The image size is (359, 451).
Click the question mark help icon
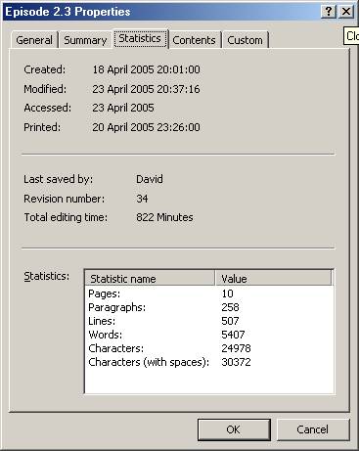click(x=329, y=12)
